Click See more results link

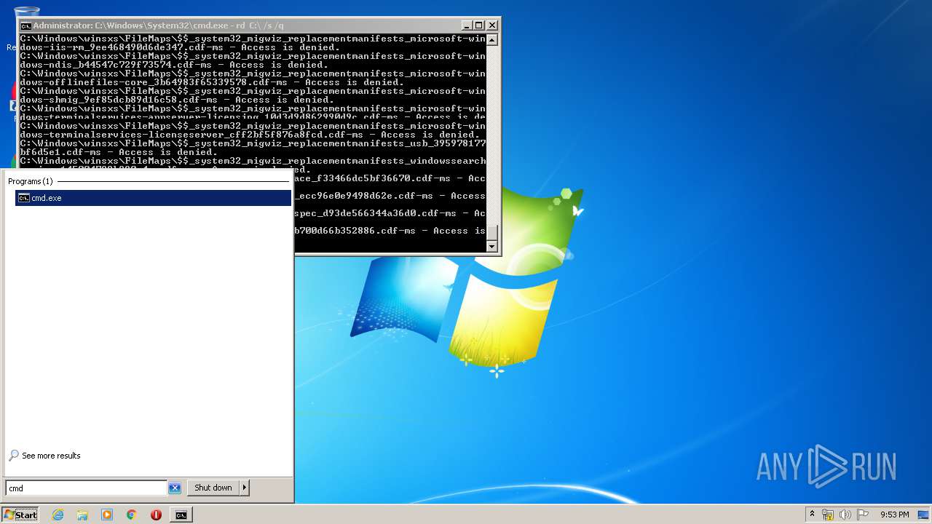pos(51,456)
